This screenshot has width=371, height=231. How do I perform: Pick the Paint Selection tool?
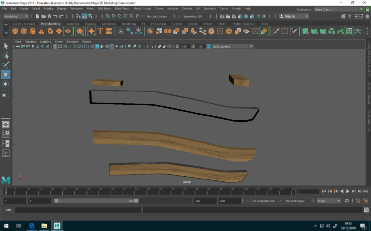coord(6,65)
